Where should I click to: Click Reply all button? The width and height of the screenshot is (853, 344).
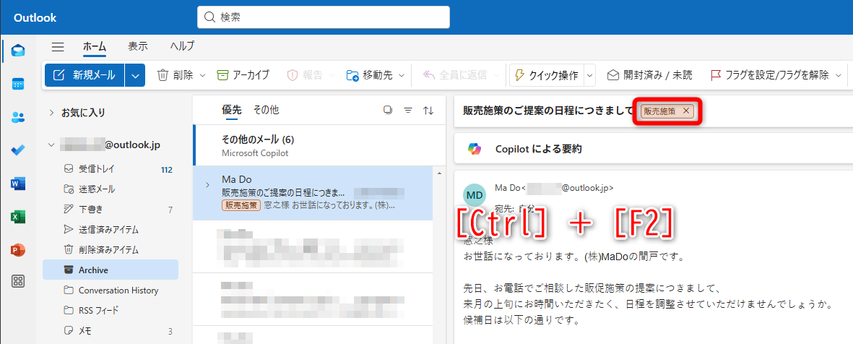pyautogui.click(x=454, y=75)
